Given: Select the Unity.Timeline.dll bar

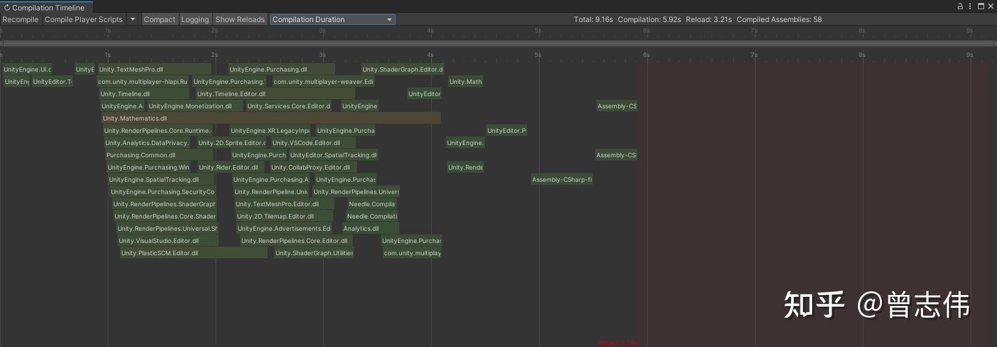Looking at the screenshot, I should click(x=144, y=94).
